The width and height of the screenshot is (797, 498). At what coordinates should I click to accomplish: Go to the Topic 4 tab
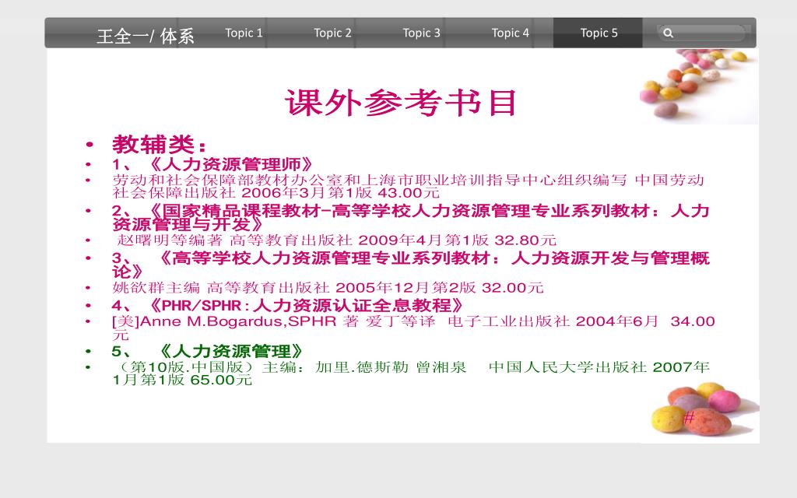[x=511, y=33]
